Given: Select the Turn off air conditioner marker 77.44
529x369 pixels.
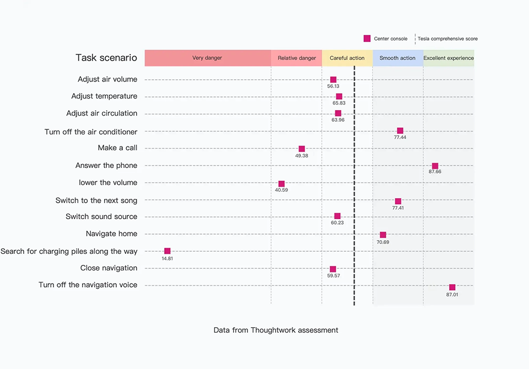Looking at the screenshot, I should 400,131.
